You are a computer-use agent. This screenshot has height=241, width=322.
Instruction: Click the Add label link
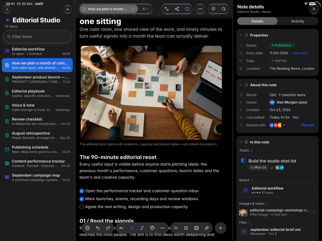click(300, 53)
